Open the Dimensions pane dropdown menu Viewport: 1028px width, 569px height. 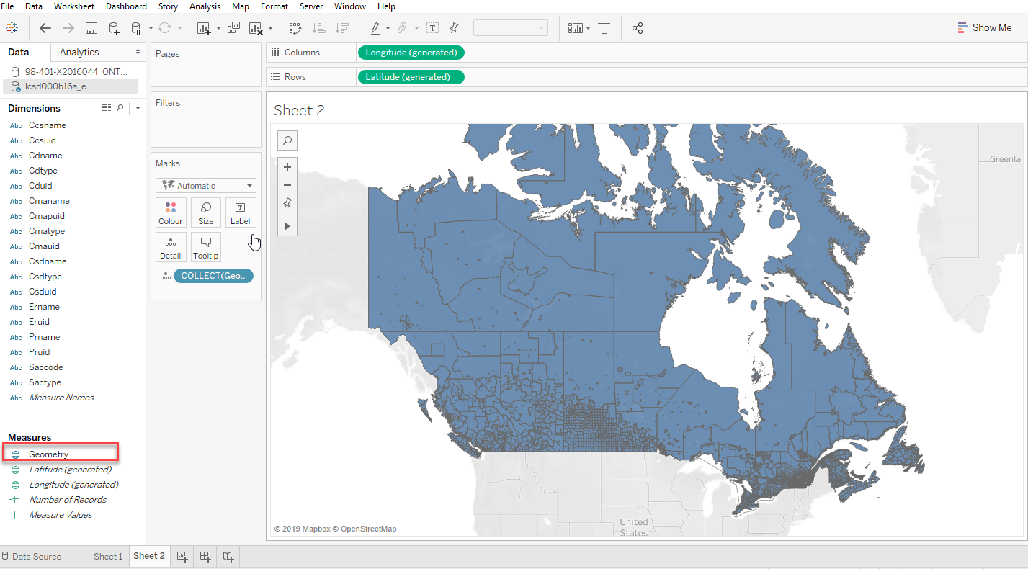138,108
